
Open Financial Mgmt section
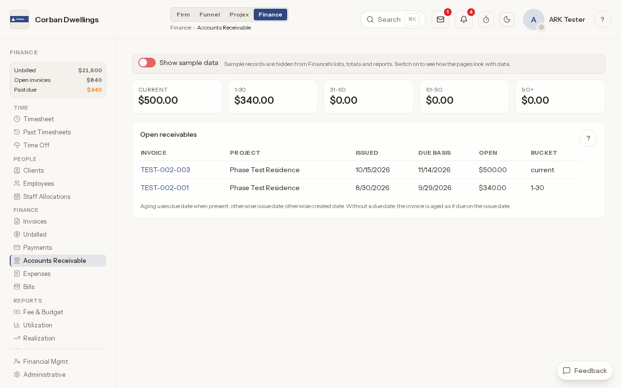tap(58, 361)
